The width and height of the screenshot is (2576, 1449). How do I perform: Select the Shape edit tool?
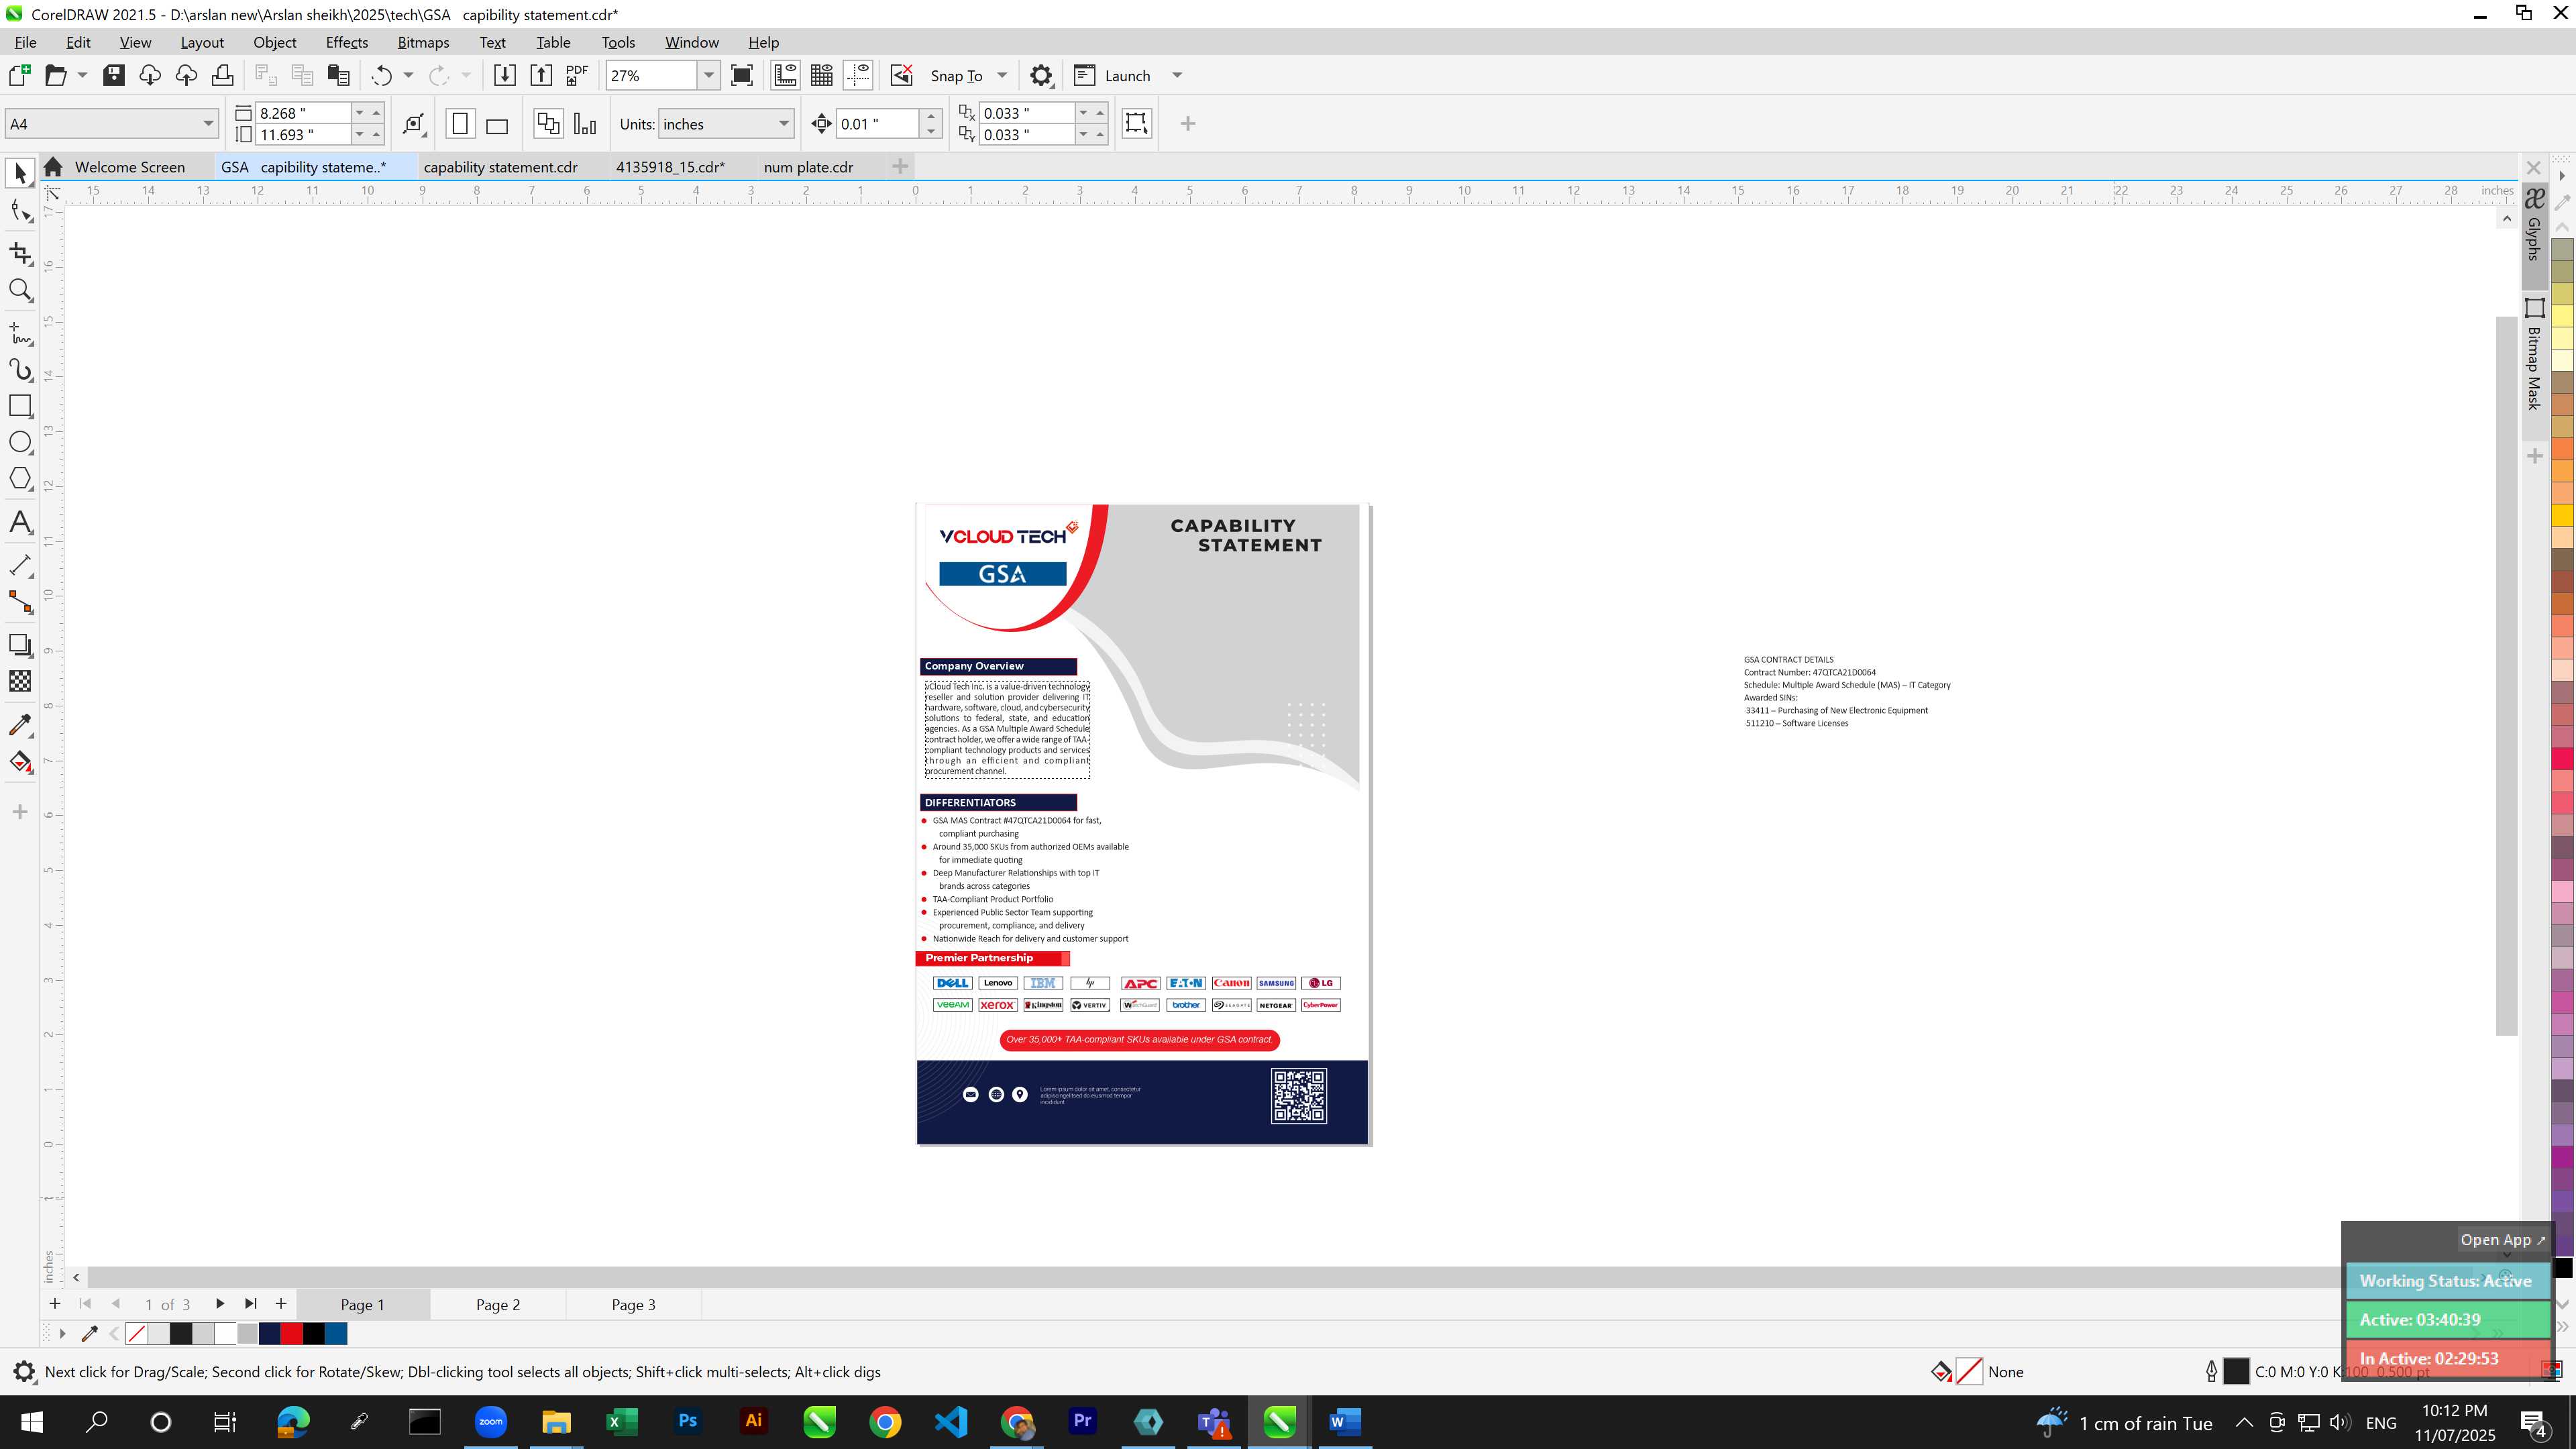pyautogui.click(x=20, y=211)
